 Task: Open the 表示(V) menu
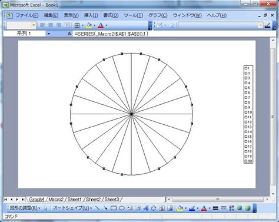point(71,15)
